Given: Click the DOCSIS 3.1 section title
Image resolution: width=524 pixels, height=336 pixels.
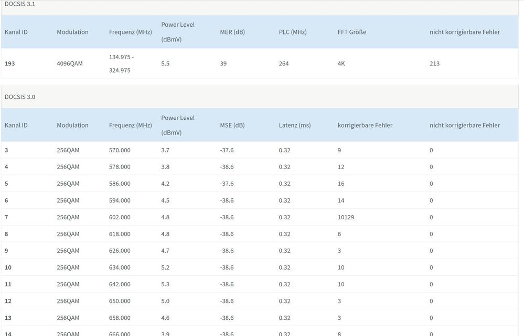Looking at the screenshot, I should coord(20,4).
